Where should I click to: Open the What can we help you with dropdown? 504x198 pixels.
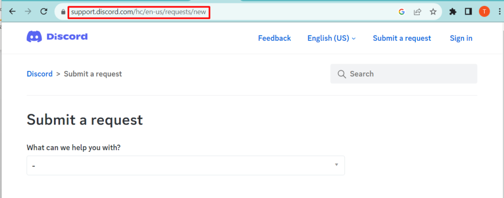[x=186, y=165]
